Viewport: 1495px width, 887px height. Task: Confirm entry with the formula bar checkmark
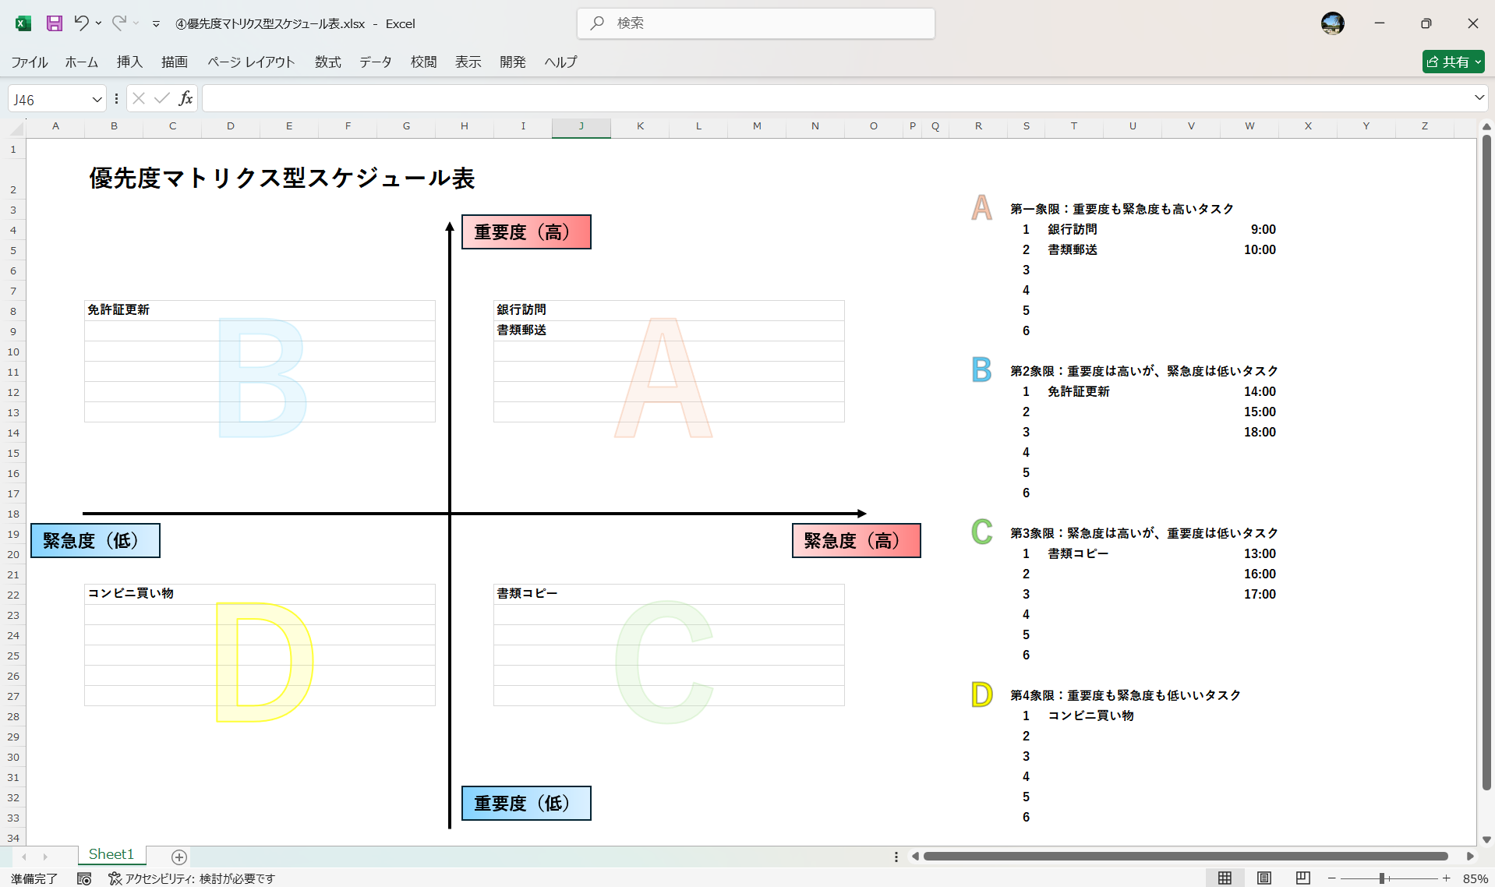(x=161, y=98)
